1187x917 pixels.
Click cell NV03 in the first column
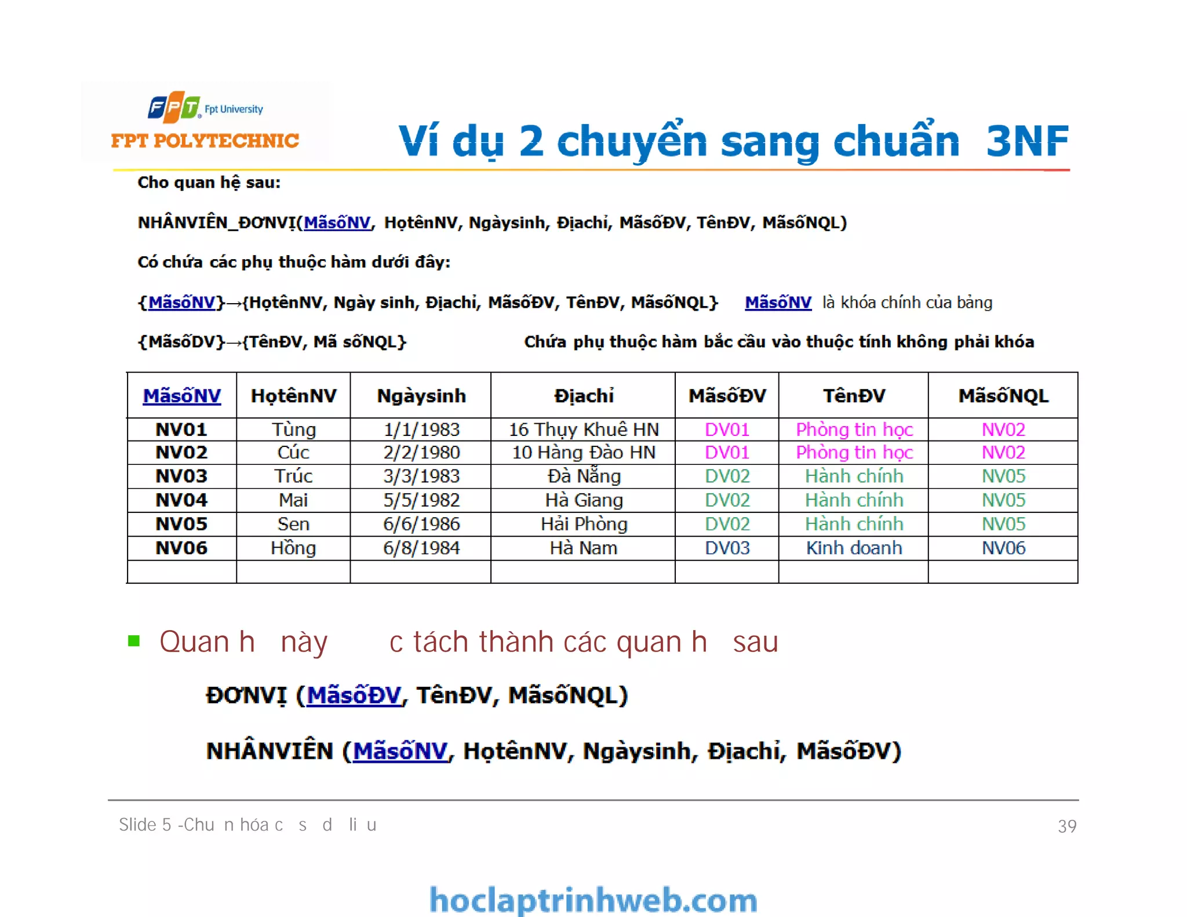click(181, 476)
